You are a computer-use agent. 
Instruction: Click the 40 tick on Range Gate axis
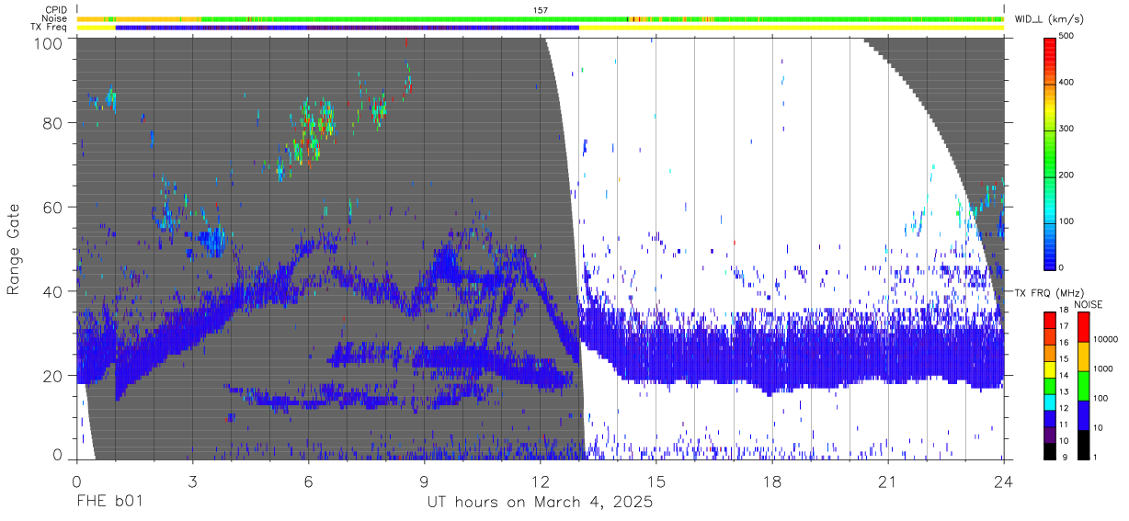point(54,292)
